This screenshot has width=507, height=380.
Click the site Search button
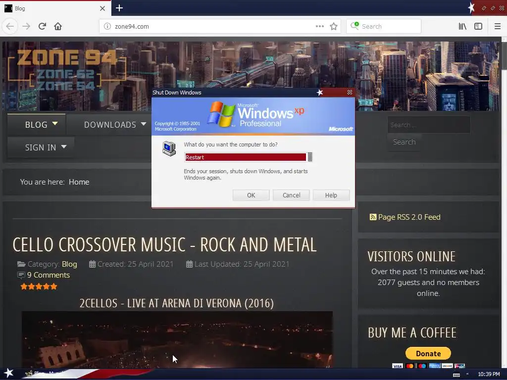click(404, 142)
